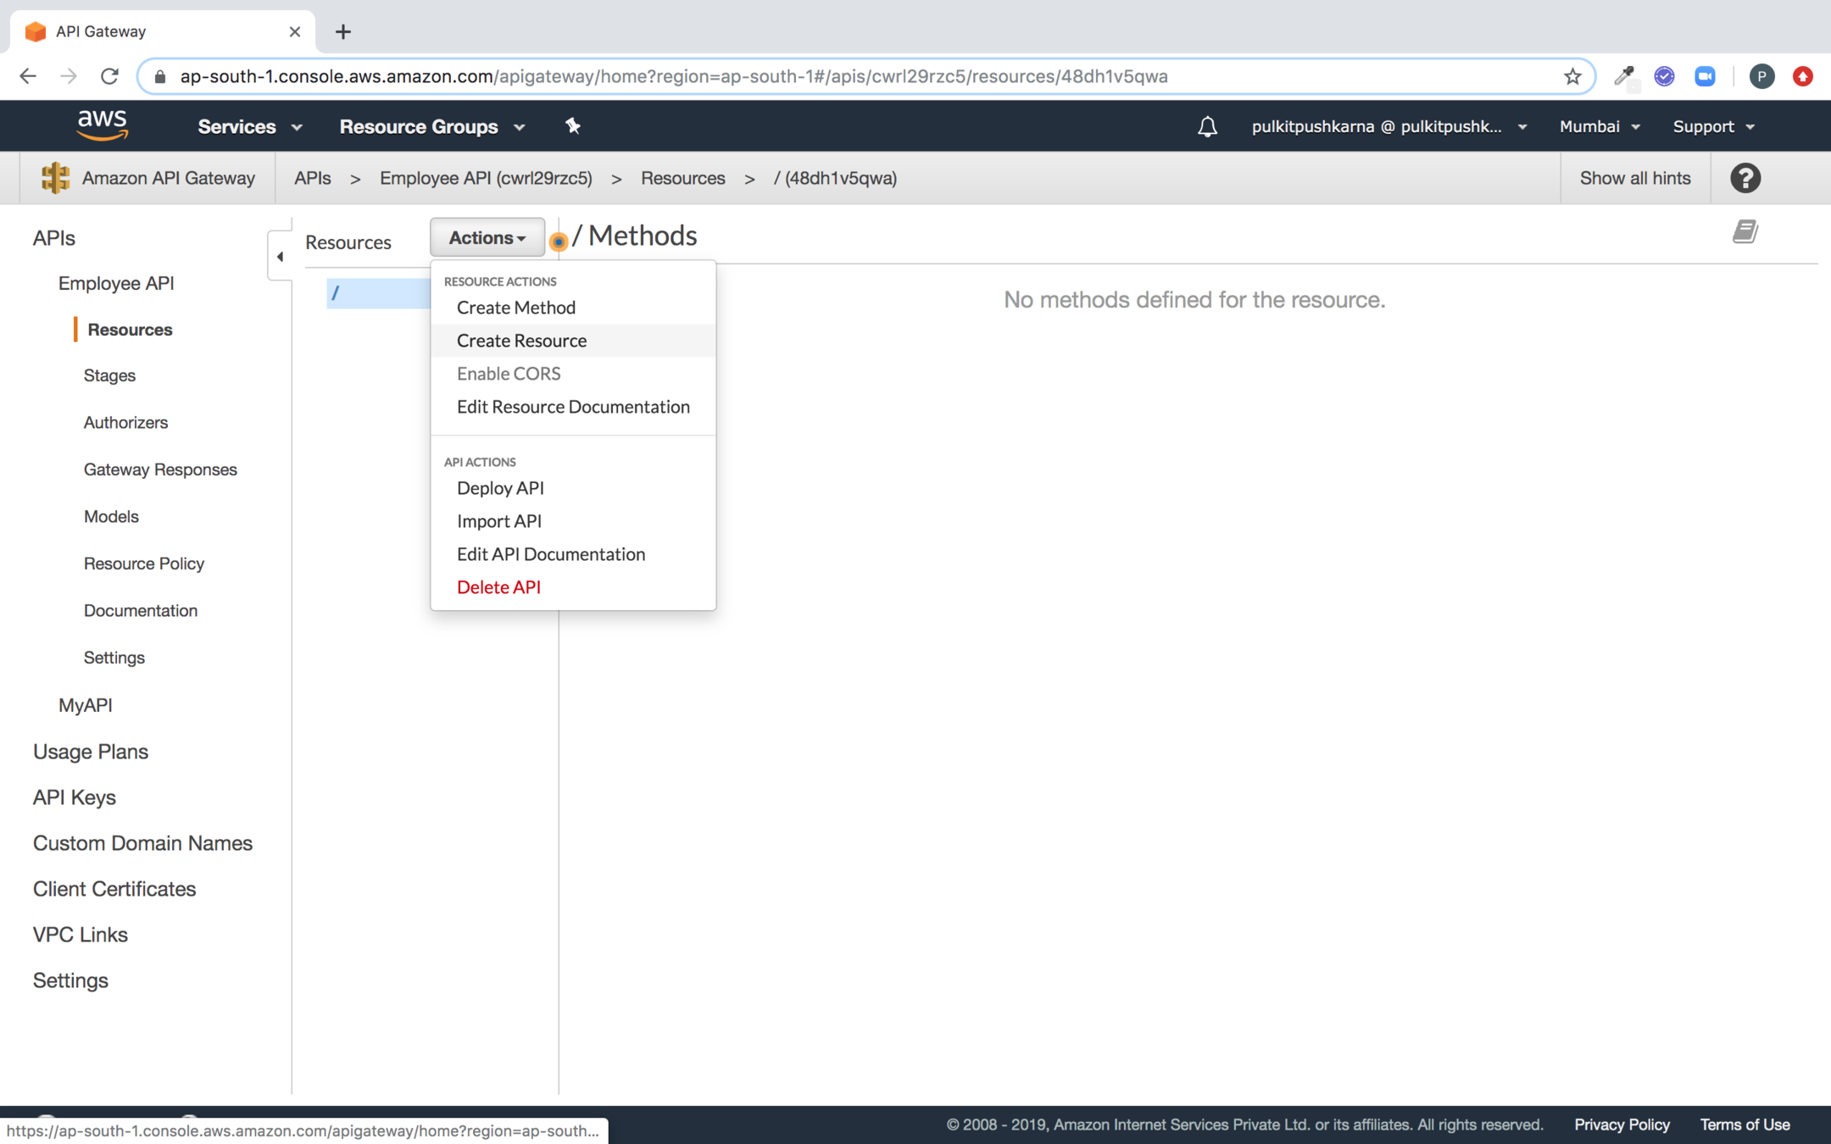Click the help question mark icon
This screenshot has width=1831, height=1144.
tap(1745, 178)
